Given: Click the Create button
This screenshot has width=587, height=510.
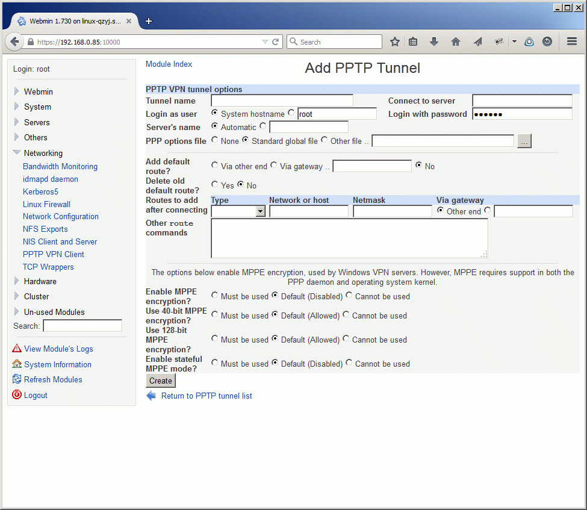Looking at the screenshot, I should [x=161, y=381].
